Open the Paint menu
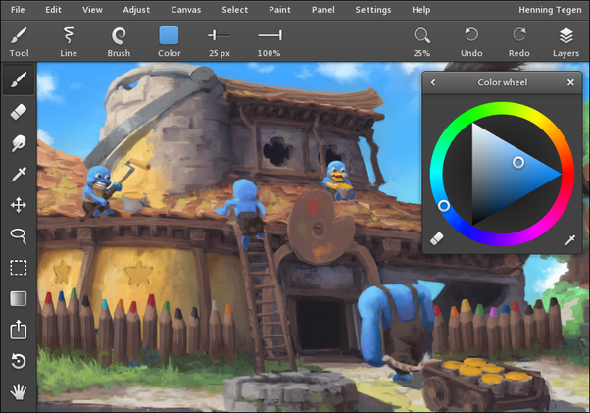Image resolution: width=590 pixels, height=413 pixels. (279, 10)
